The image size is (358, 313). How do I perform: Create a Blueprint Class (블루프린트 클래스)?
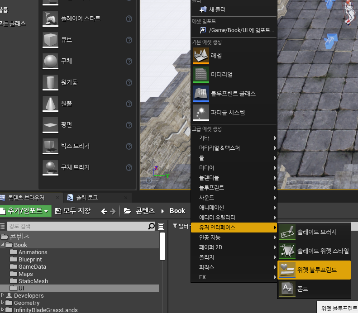click(x=234, y=93)
